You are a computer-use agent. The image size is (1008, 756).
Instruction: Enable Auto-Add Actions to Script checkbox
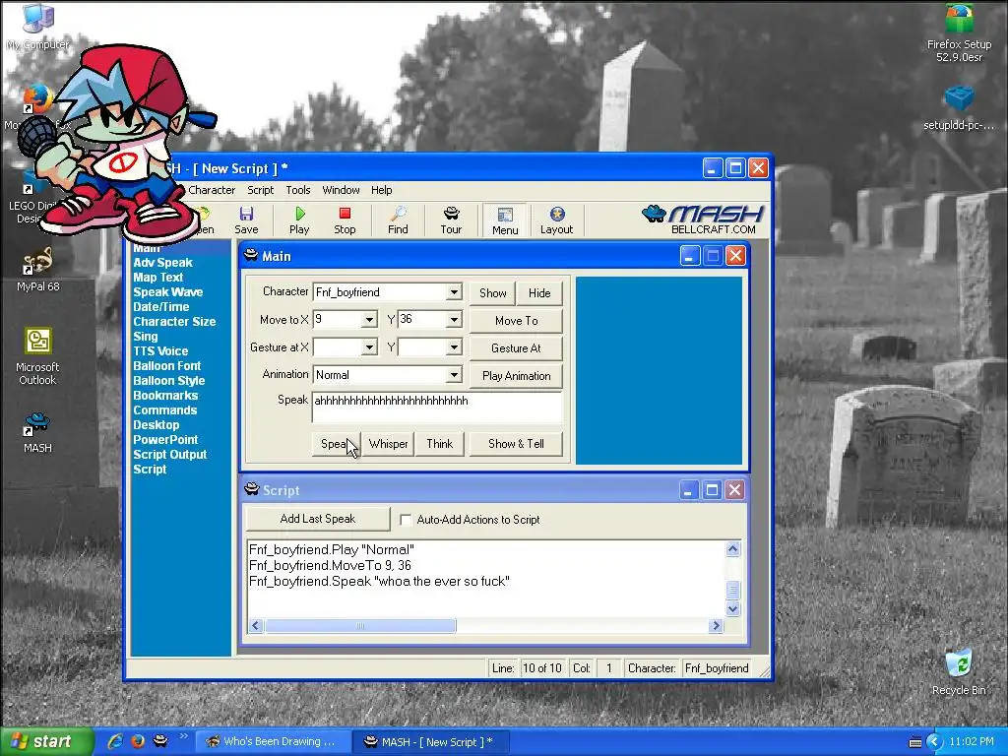tap(406, 520)
